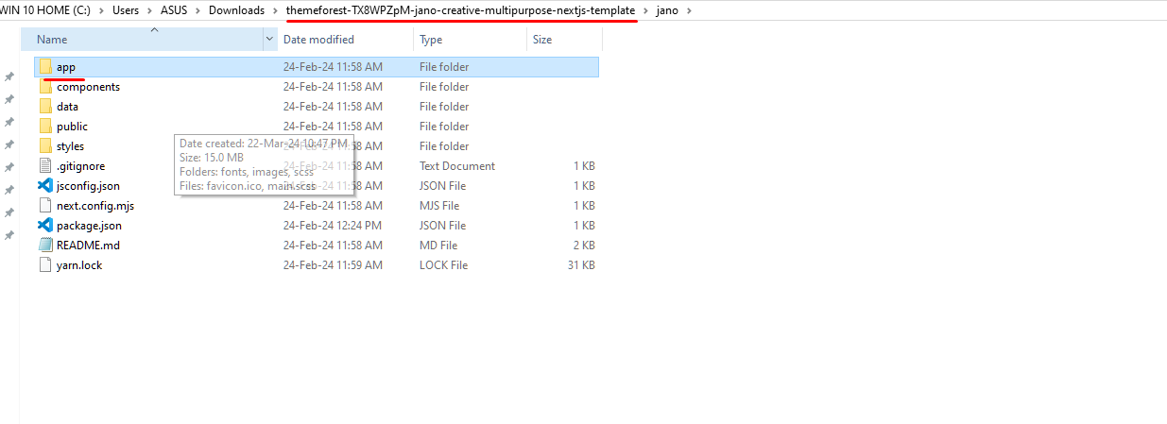Click the MD File type cell
The image size is (1167, 424).
pos(438,246)
